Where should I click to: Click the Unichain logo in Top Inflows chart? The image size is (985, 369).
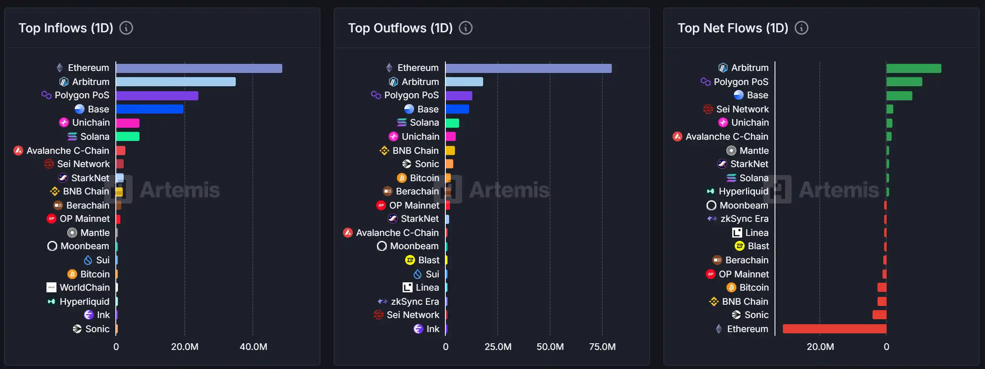pyautogui.click(x=64, y=122)
